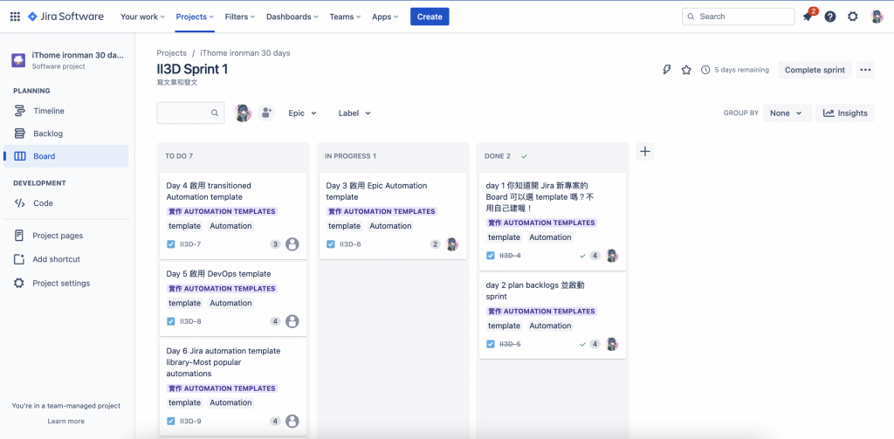
Task: Add a new column with plus icon
Action: click(645, 151)
